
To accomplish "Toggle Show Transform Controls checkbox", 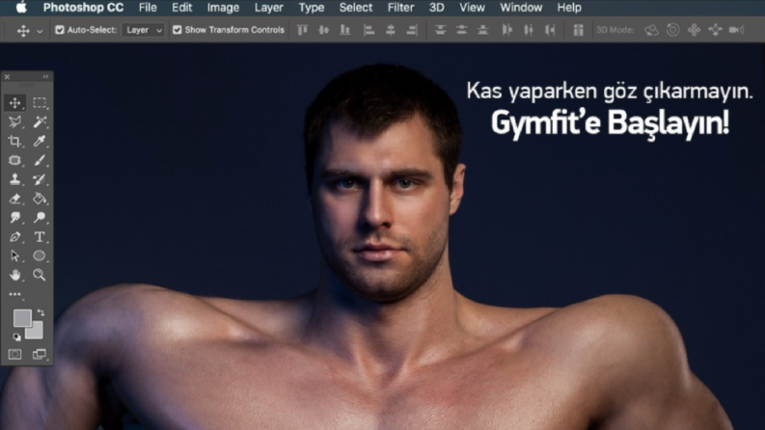I will (x=178, y=30).
